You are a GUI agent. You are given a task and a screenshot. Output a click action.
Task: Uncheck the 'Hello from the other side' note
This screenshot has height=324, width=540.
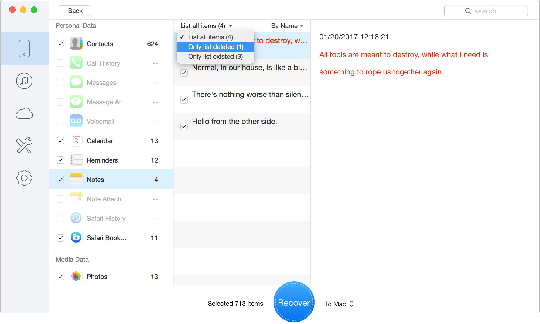184,127
